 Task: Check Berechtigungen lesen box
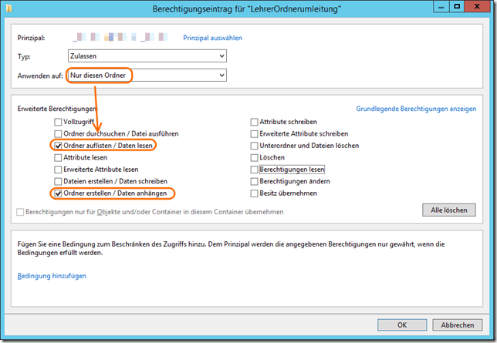(x=255, y=169)
